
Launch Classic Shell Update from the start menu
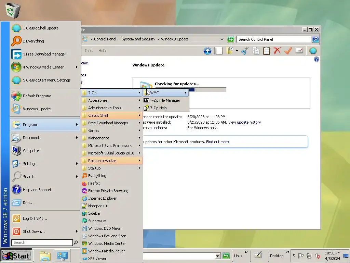click(x=45, y=28)
